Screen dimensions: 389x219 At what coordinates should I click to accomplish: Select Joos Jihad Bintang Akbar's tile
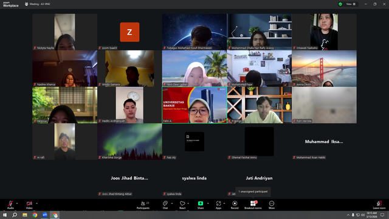click(x=129, y=178)
